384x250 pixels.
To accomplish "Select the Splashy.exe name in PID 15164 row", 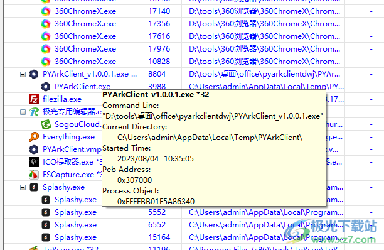I will [75, 237].
